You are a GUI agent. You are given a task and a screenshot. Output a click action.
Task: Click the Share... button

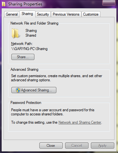coord(23,57)
